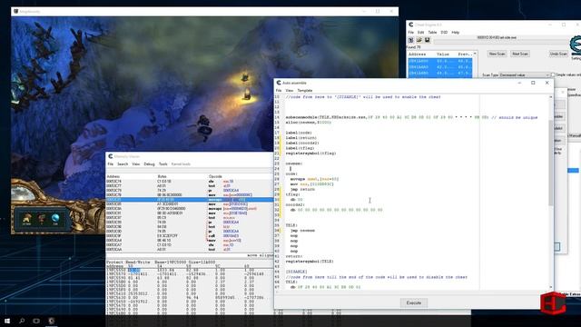581x327 pixels.
Task: Open Kernel tools menu in Memory Viewer
Action: [x=181, y=163]
